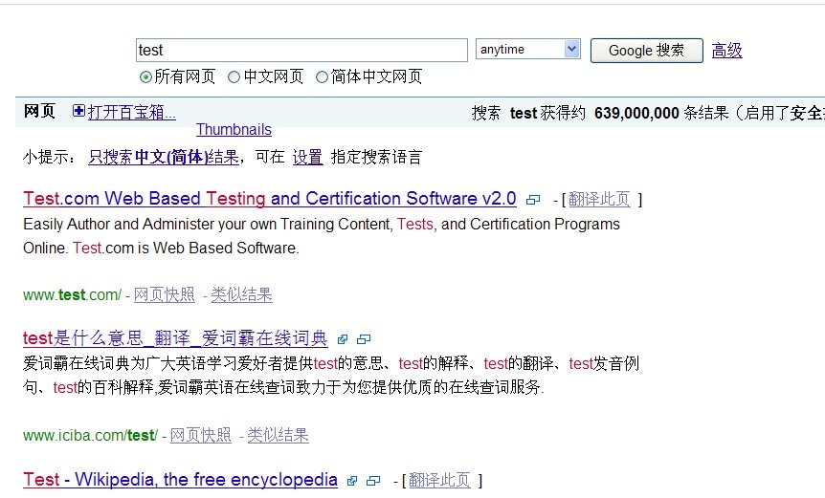Viewport: 825px width, 498px height.
Task: Click 翻译此页 next to Wikipedia result
Action: pos(439,480)
